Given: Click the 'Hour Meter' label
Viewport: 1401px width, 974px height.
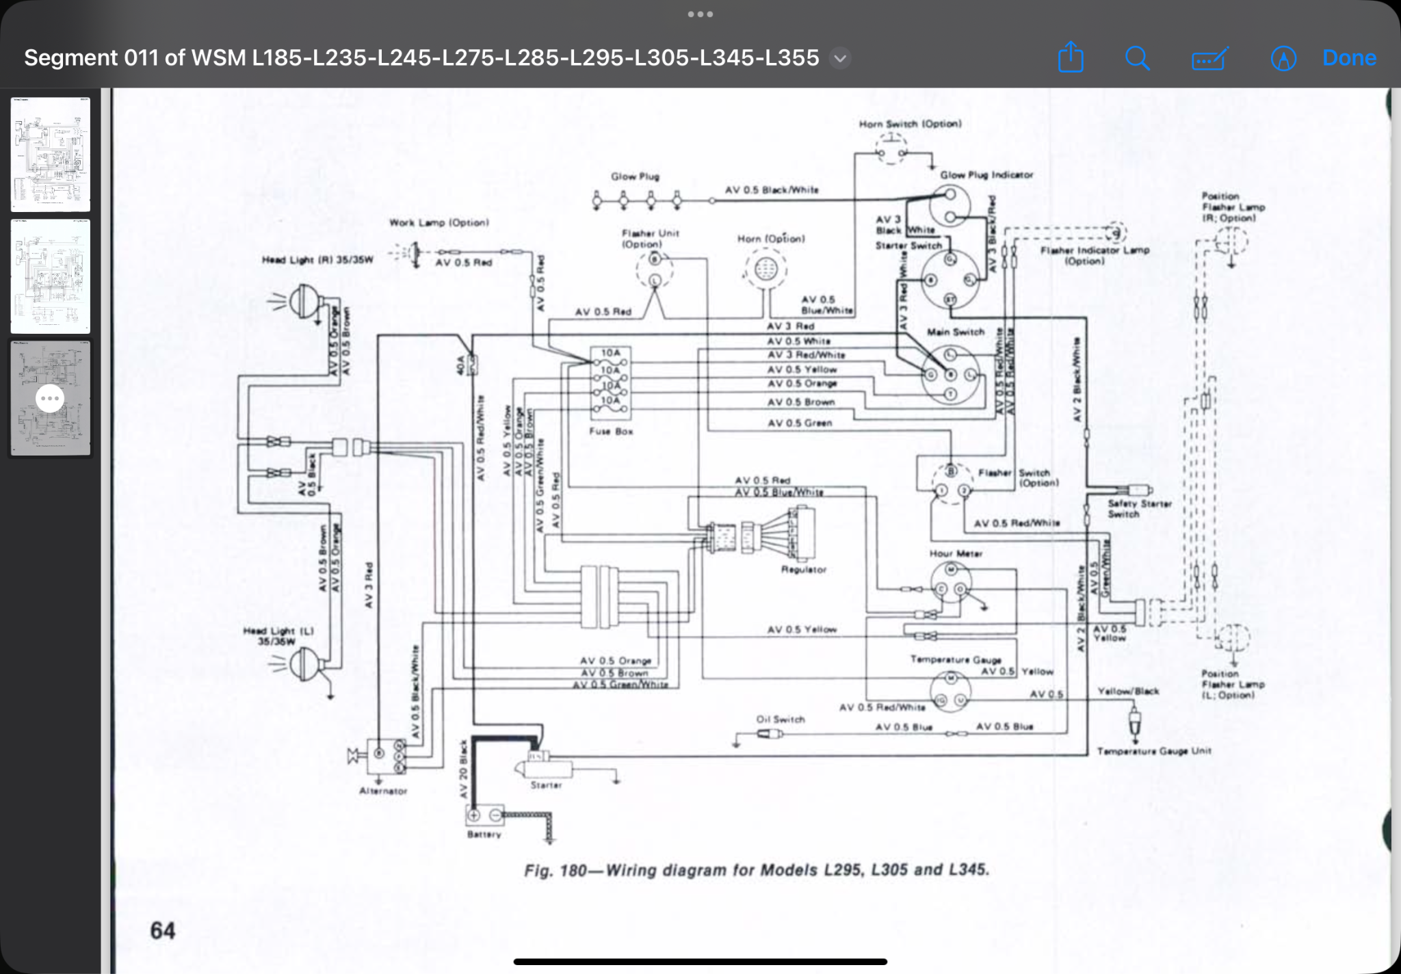Looking at the screenshot, I should coord(956,553).
